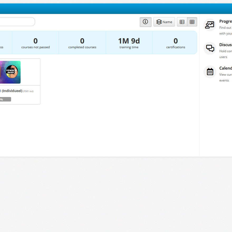Switch to grid view layout
232x232 pixels.
coord(192,22)
